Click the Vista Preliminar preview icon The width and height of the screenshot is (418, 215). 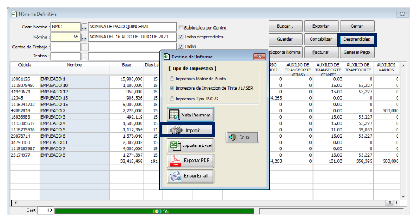pos(174,115)
